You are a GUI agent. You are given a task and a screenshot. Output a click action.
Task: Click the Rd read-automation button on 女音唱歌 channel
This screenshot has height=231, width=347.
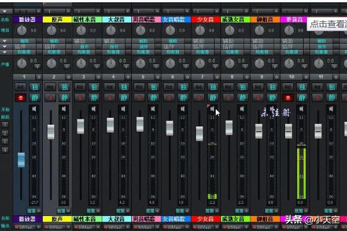[169, 87]
